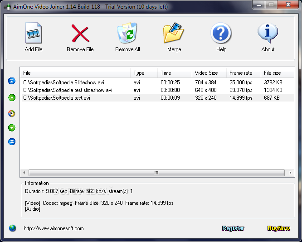The width and height of the screenshot is (302, 242).
Task: Click the Frame rate column header
Action: 244,73
